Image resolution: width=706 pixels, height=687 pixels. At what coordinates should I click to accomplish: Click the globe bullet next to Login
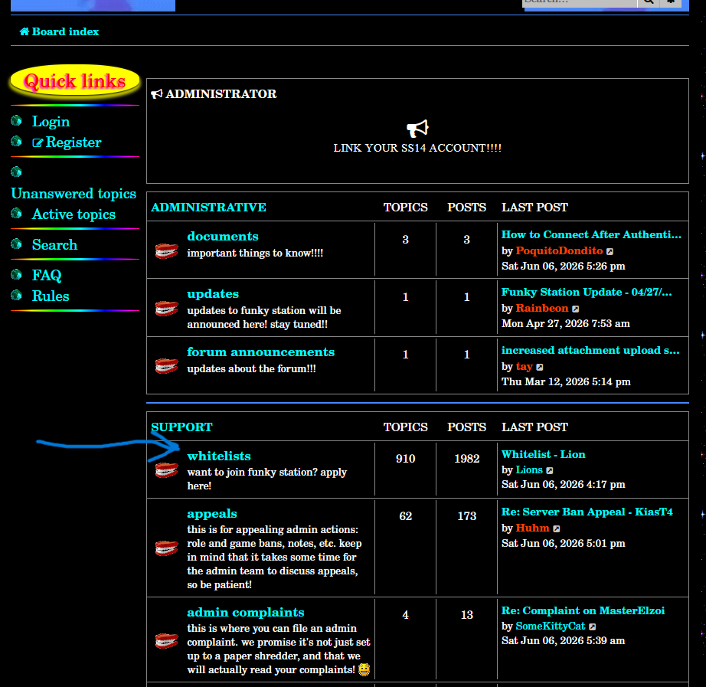pos(16,120)
